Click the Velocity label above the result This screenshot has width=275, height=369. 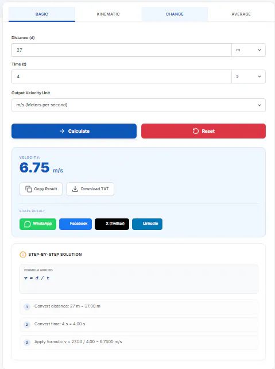tap(30, 157)
